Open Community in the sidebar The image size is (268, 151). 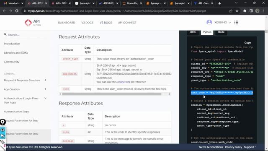tap(12, 62)
